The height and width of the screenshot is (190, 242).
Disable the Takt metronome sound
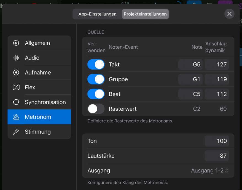click(x=96, y=64)
